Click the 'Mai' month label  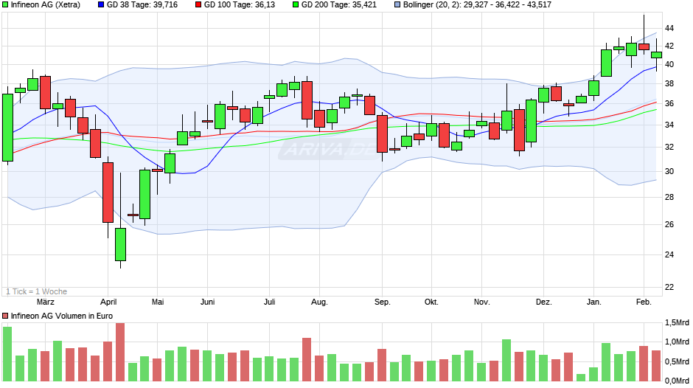click(158, 302)
